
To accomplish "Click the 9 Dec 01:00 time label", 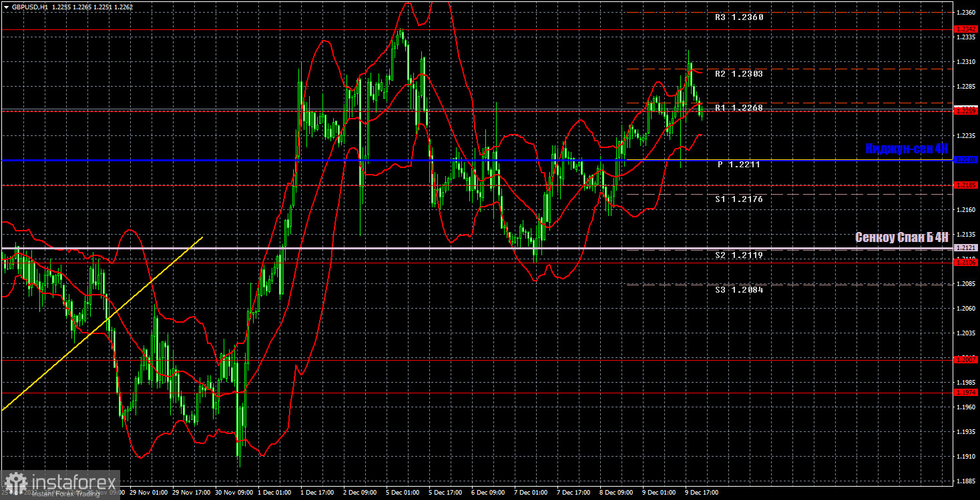I will pyautogui.click(x=658, y=493).
